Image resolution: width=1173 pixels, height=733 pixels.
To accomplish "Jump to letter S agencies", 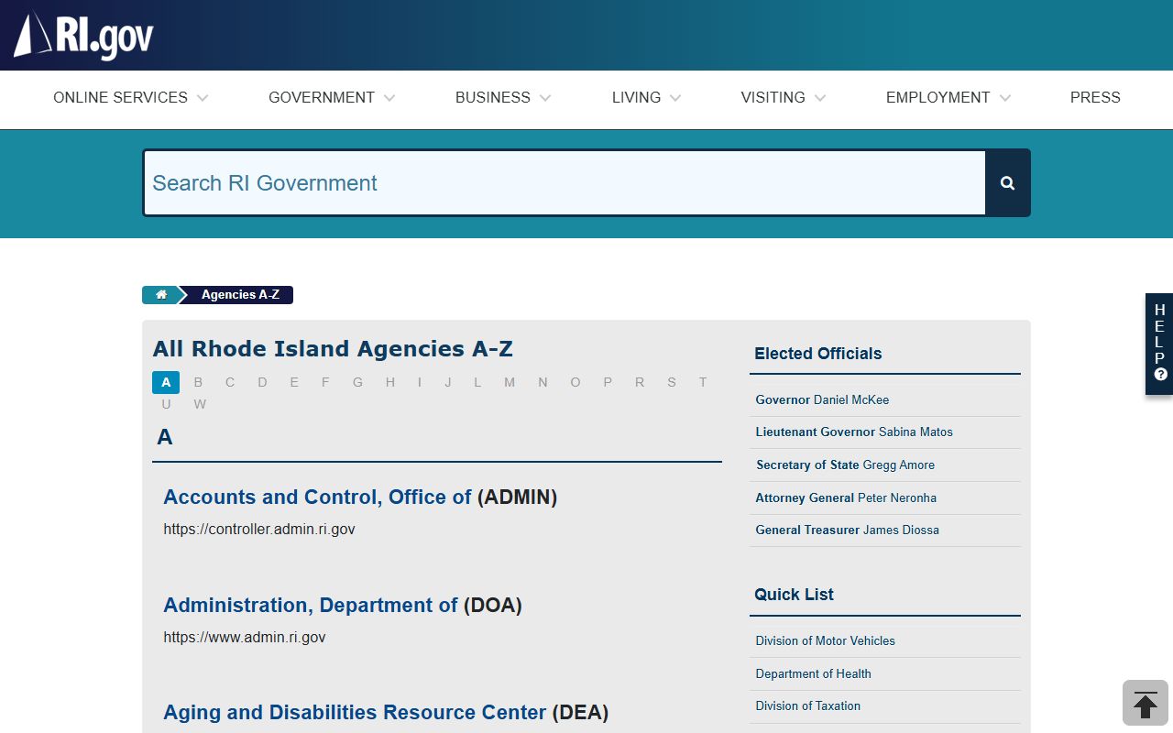I will pyautogui.click(x=672, y=382).
